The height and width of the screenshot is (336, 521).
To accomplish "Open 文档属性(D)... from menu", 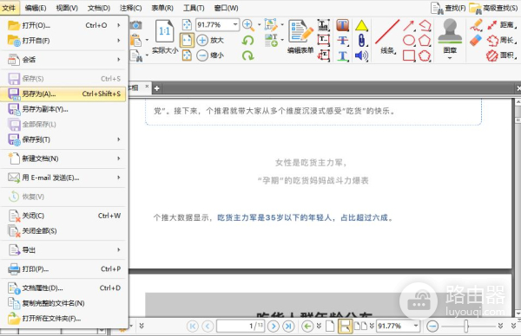I will click(63, 288).
